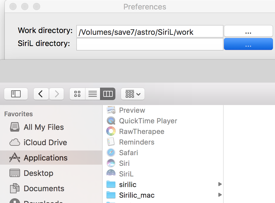Screen dimensions: 275x203
Task: Expand the sirilic folder
Action: 220,184
